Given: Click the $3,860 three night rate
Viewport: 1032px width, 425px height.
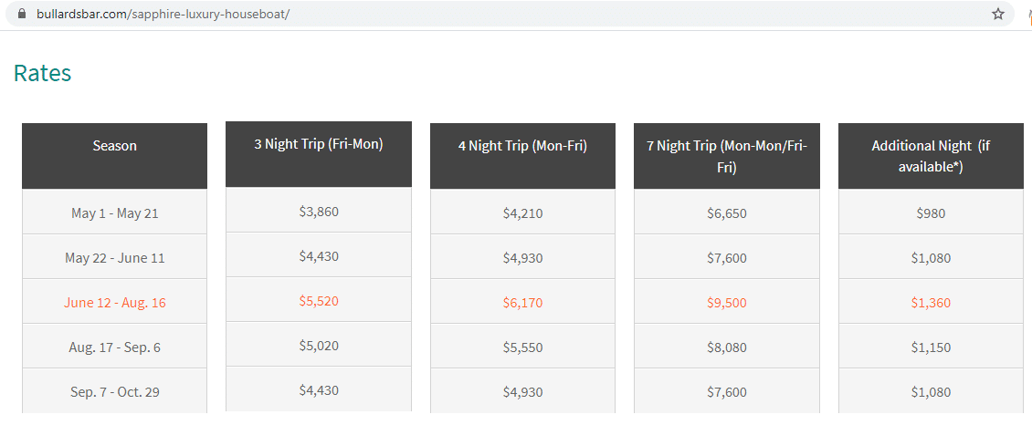Looking at the screenshot, I should [x=319, y=211].
